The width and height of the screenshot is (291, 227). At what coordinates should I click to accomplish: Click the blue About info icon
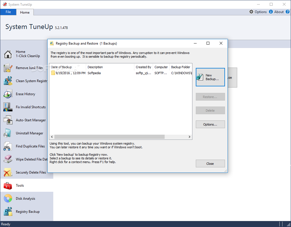point(271,12)
